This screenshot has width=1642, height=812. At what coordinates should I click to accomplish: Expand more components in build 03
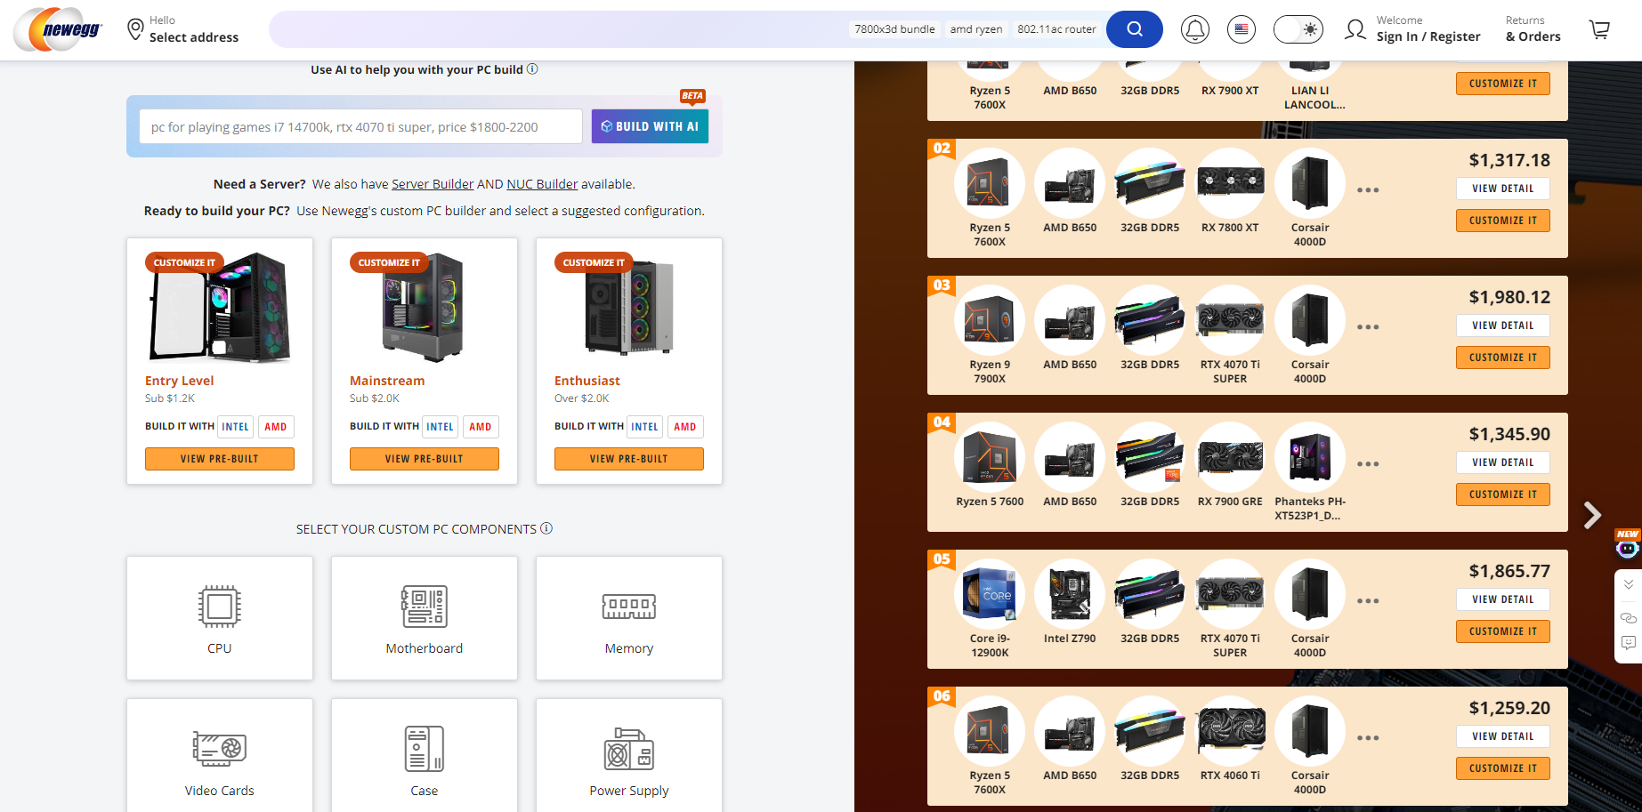coord(1368,327)
